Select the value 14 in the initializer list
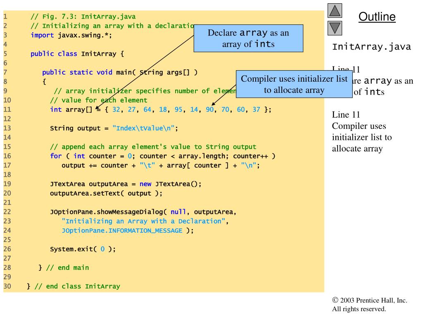 [194, 110]
